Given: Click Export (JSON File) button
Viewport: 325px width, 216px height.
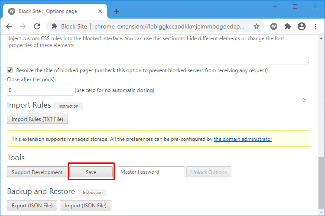Looking at the screenshot, I should click(32, 206).
